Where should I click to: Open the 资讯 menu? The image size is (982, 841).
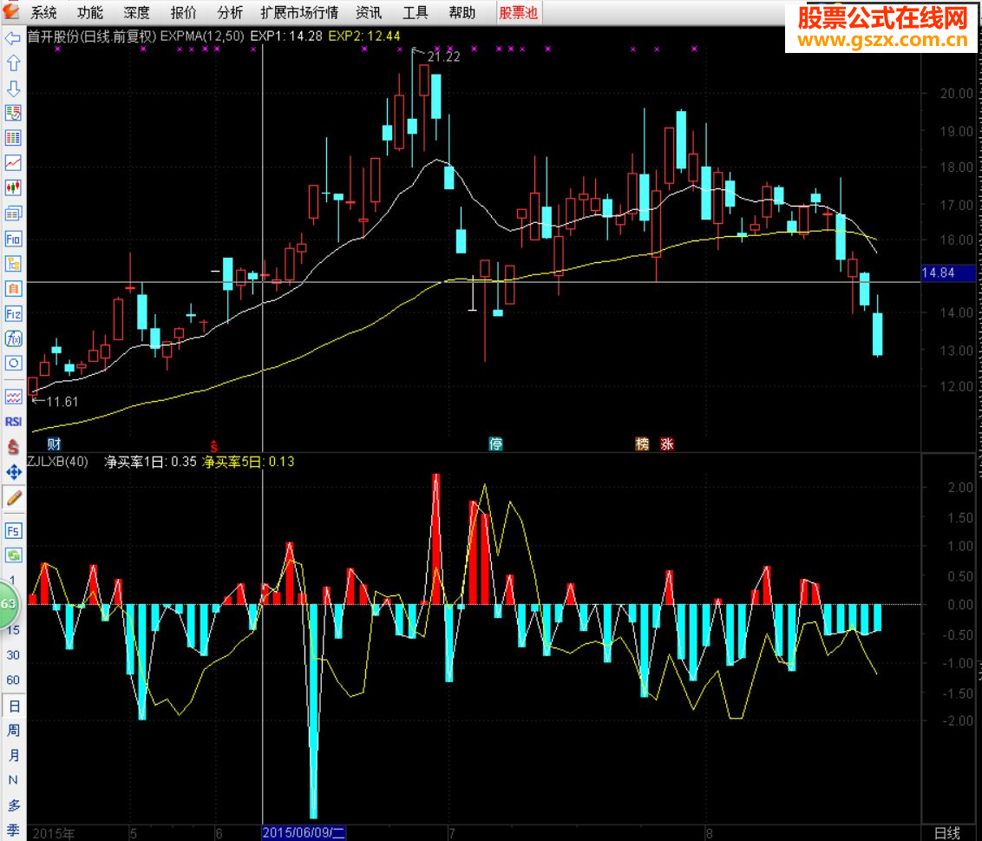pyautogui.click(x=369, y=12)
